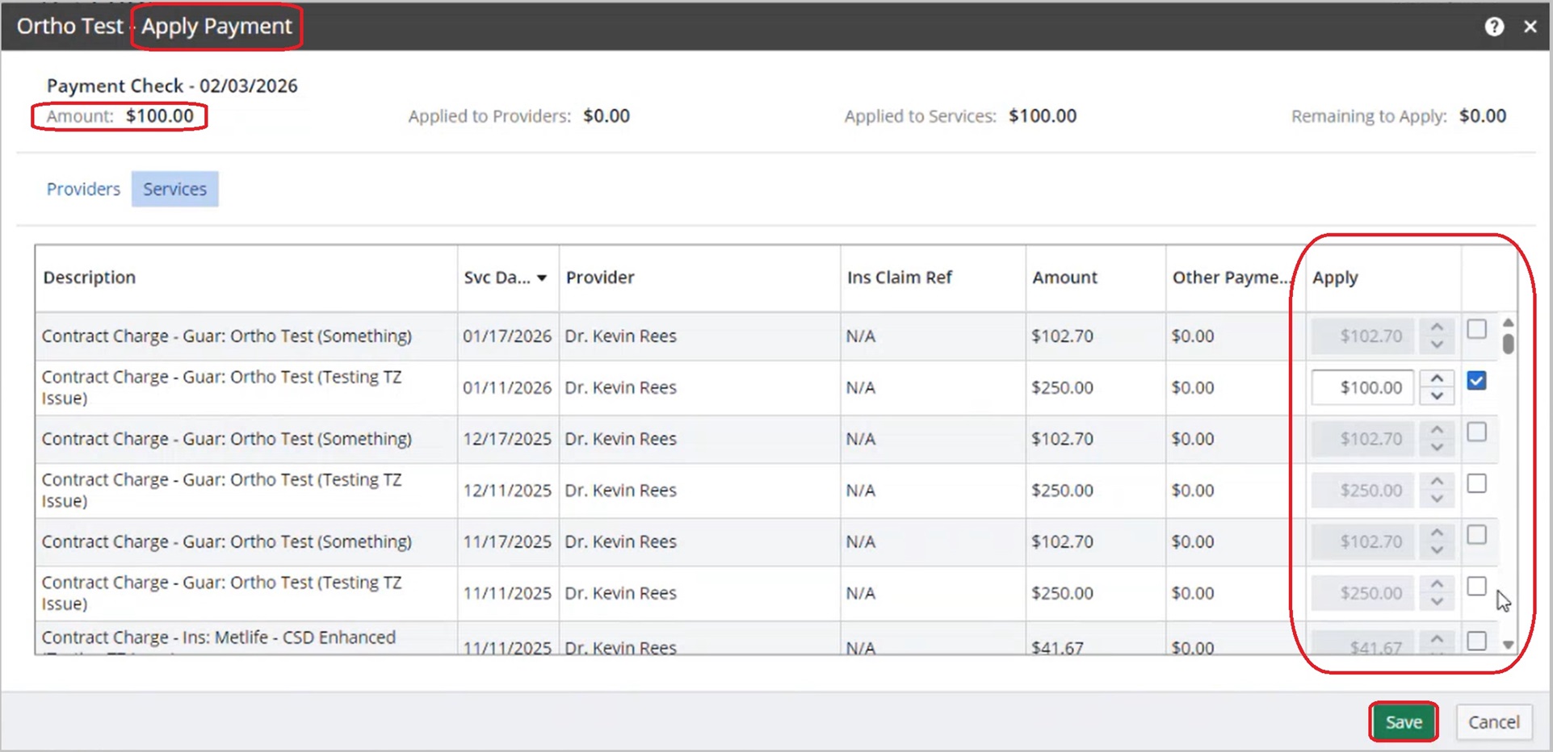The image size is (1553, 752).
Task: Uncheck the 01/11/2026 $250.00 charge checkbox
Action: 1476,381
